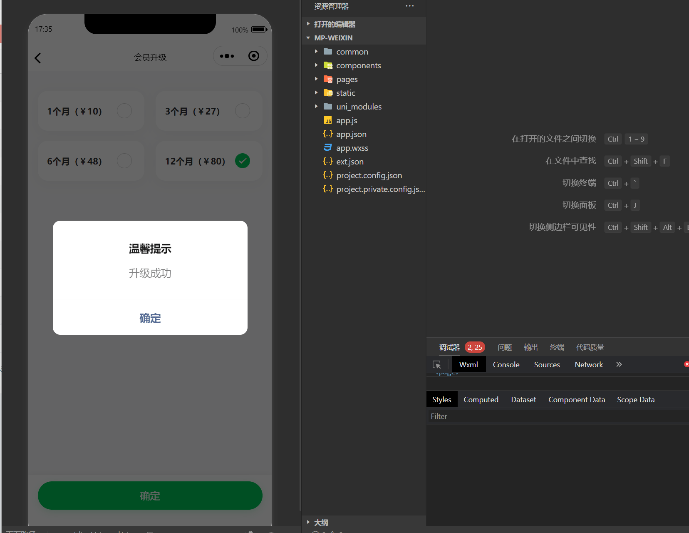Open the mini program three-dot menu
Screen dimensions: 689x533
coord(227,56)
